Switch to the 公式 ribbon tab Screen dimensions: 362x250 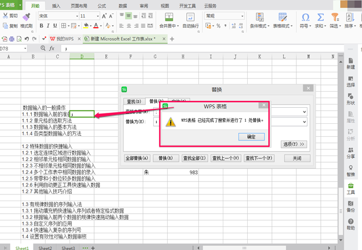coord(101,6)
